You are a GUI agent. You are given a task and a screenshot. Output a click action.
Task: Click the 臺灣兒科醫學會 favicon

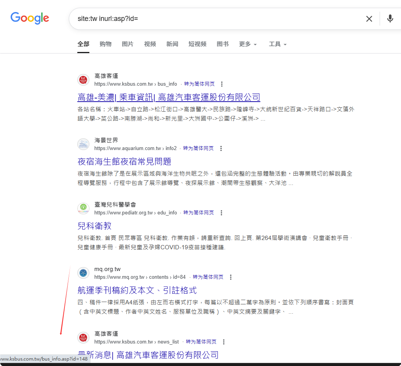click(84, 209)
